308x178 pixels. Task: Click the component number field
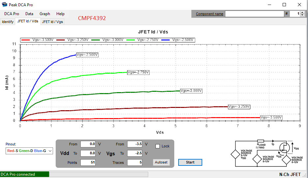pyautogui.click(x=295, y=14)
